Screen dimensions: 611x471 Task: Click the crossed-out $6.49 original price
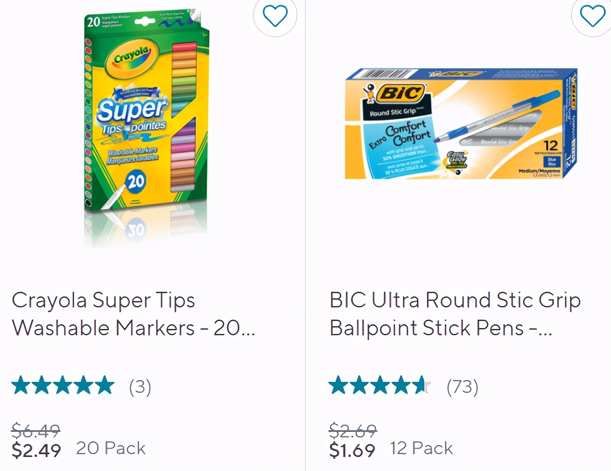click(x=36, y=430)
